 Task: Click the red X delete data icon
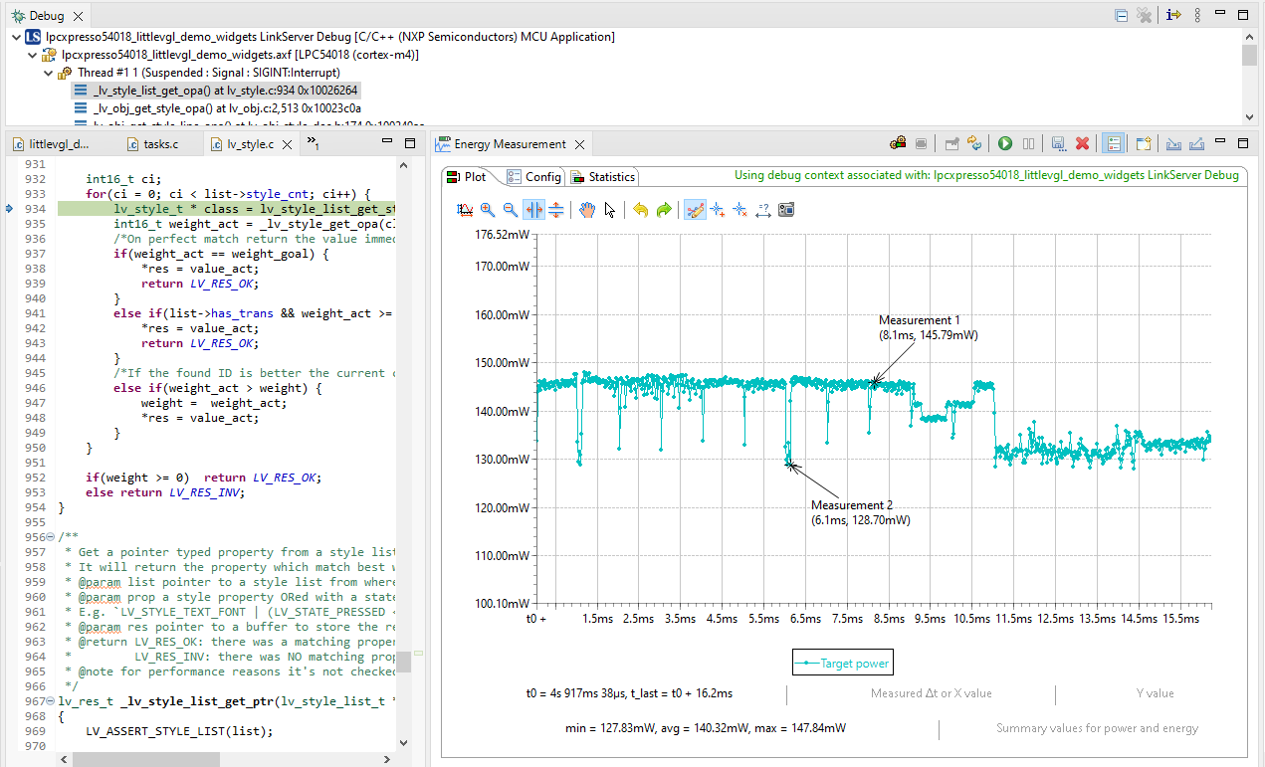click(x=1083, y=144)
